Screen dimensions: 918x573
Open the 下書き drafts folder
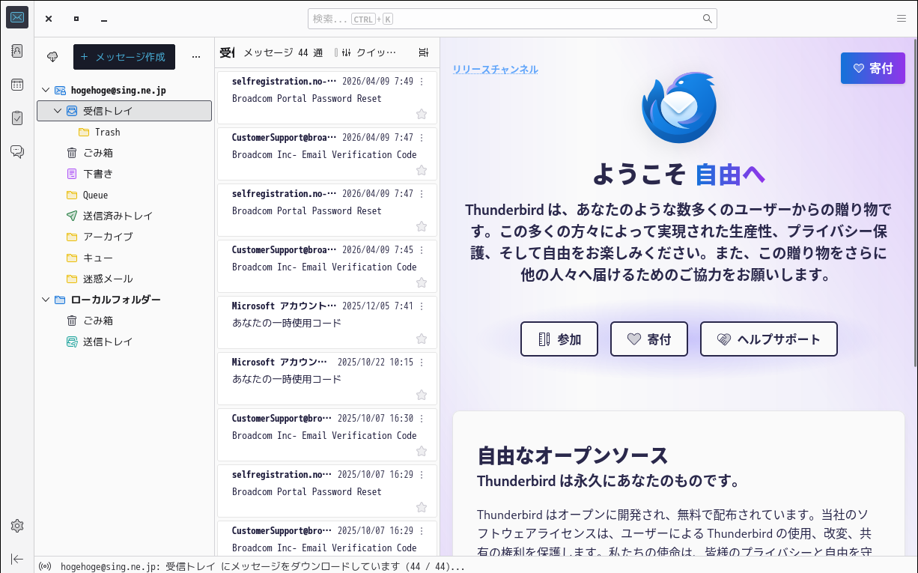click(124, 174)
